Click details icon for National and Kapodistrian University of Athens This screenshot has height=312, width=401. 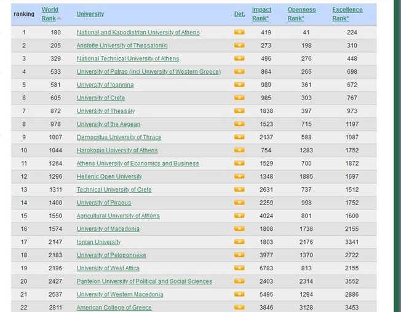(x=239, y=32)
